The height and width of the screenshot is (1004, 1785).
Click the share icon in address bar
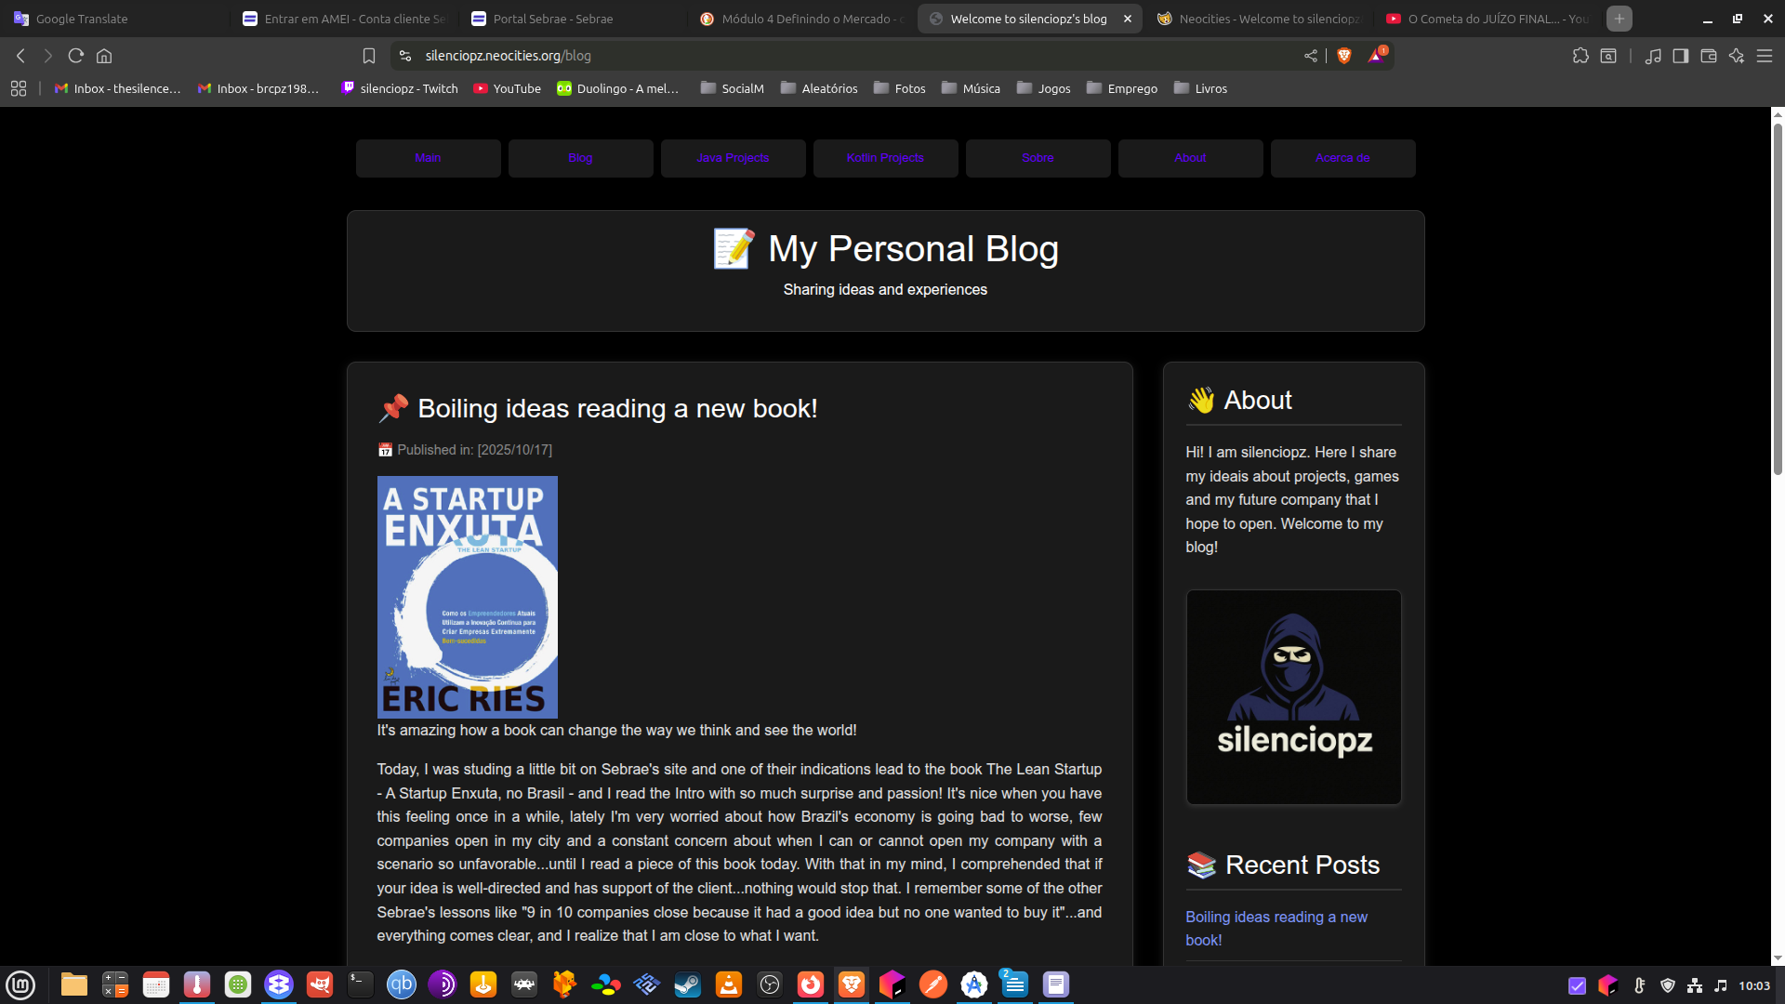pyautogui.click(x=1311, y=56)
